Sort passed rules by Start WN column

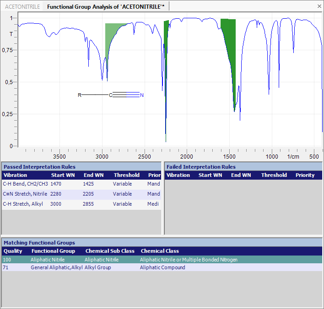[x=63, y=175]
